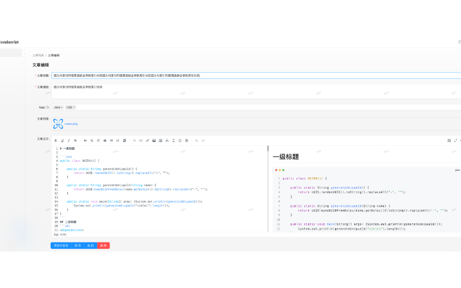Remove the CSS tag
The image size is (461, 288).
(74, 108)
